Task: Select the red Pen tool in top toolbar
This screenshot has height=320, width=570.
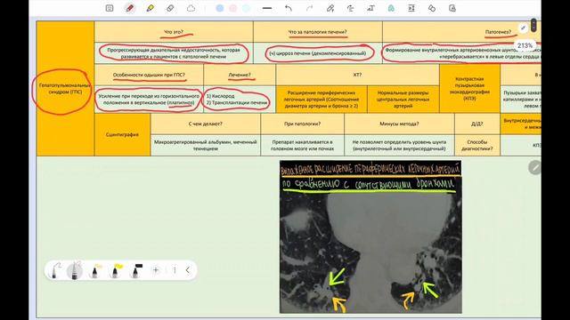Action: pyautogui.click(x=130, y=8)
